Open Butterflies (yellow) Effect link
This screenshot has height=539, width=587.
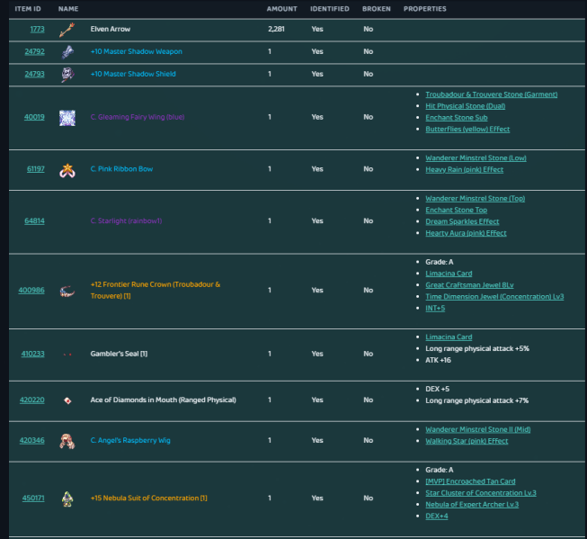coord(467,130)
